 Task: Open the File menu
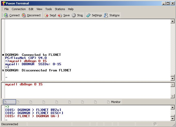(6, 9)
